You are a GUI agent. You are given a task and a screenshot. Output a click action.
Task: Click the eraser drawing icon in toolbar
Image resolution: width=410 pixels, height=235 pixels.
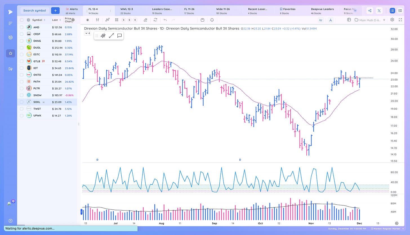click(145, 20)
